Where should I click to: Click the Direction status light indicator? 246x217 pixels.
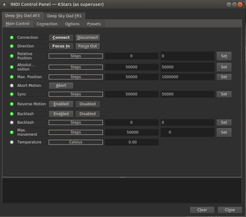coord(12,46)
